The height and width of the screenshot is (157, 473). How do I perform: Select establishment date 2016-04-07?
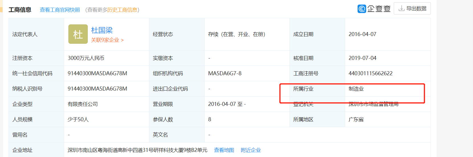[x=362, y=34]
